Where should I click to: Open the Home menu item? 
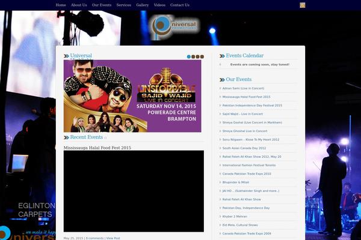point(61,5)
